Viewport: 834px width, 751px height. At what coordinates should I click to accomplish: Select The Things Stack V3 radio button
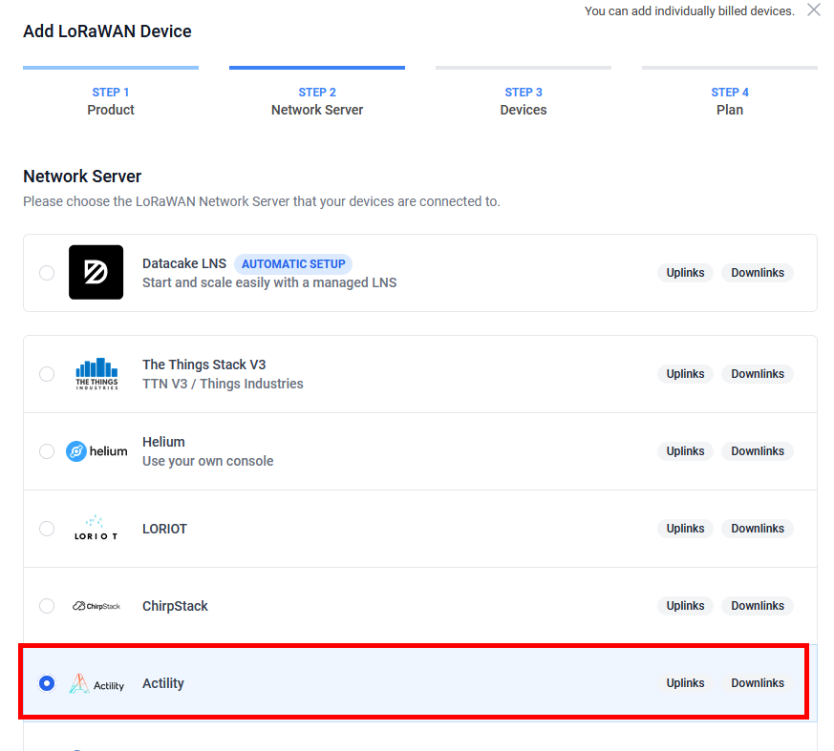pos(47,374)
